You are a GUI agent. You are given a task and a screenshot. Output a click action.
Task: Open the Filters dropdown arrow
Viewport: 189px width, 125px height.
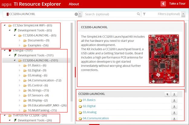tap(183, 14)
